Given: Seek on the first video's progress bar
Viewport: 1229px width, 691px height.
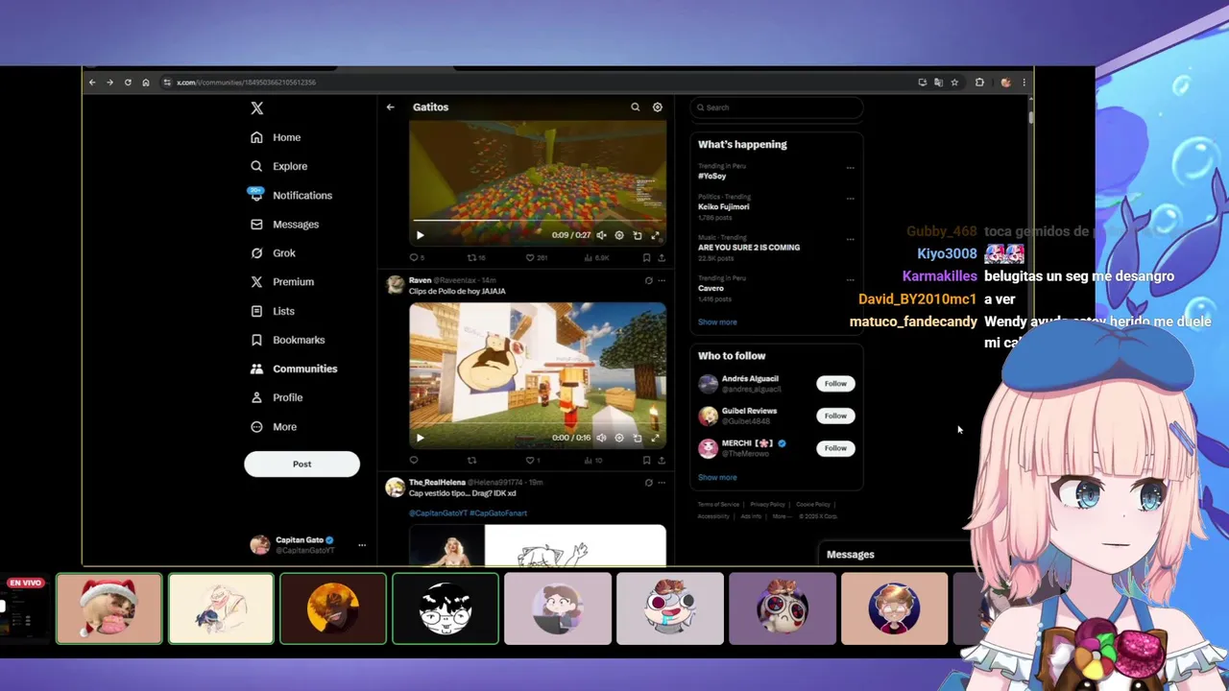Looking at the screenshot, I should pos(538,221).
